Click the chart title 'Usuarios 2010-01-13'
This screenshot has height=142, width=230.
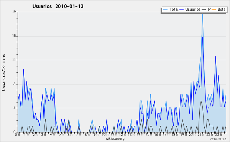(58, 7)
